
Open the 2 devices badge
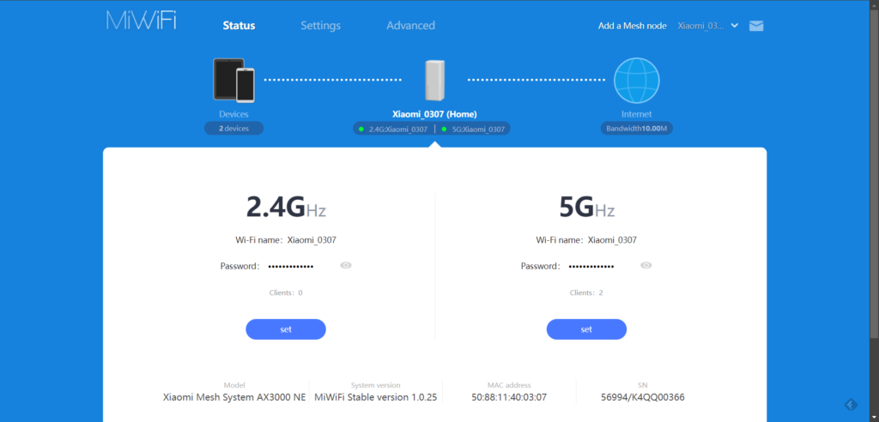tap(233, 129)
